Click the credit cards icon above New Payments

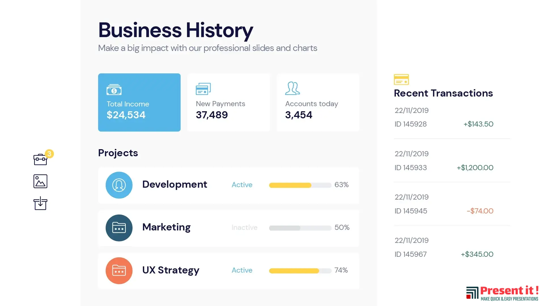[x=203, y=89]
